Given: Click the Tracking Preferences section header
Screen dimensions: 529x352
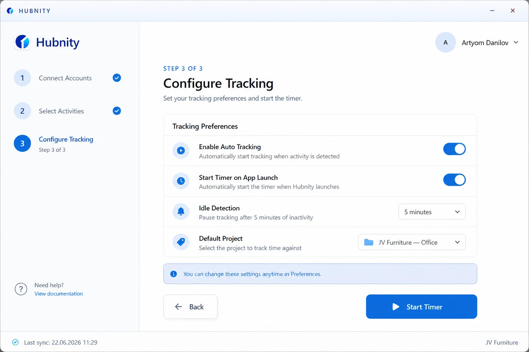Looking at the screenshot, I should coord(205,126).
